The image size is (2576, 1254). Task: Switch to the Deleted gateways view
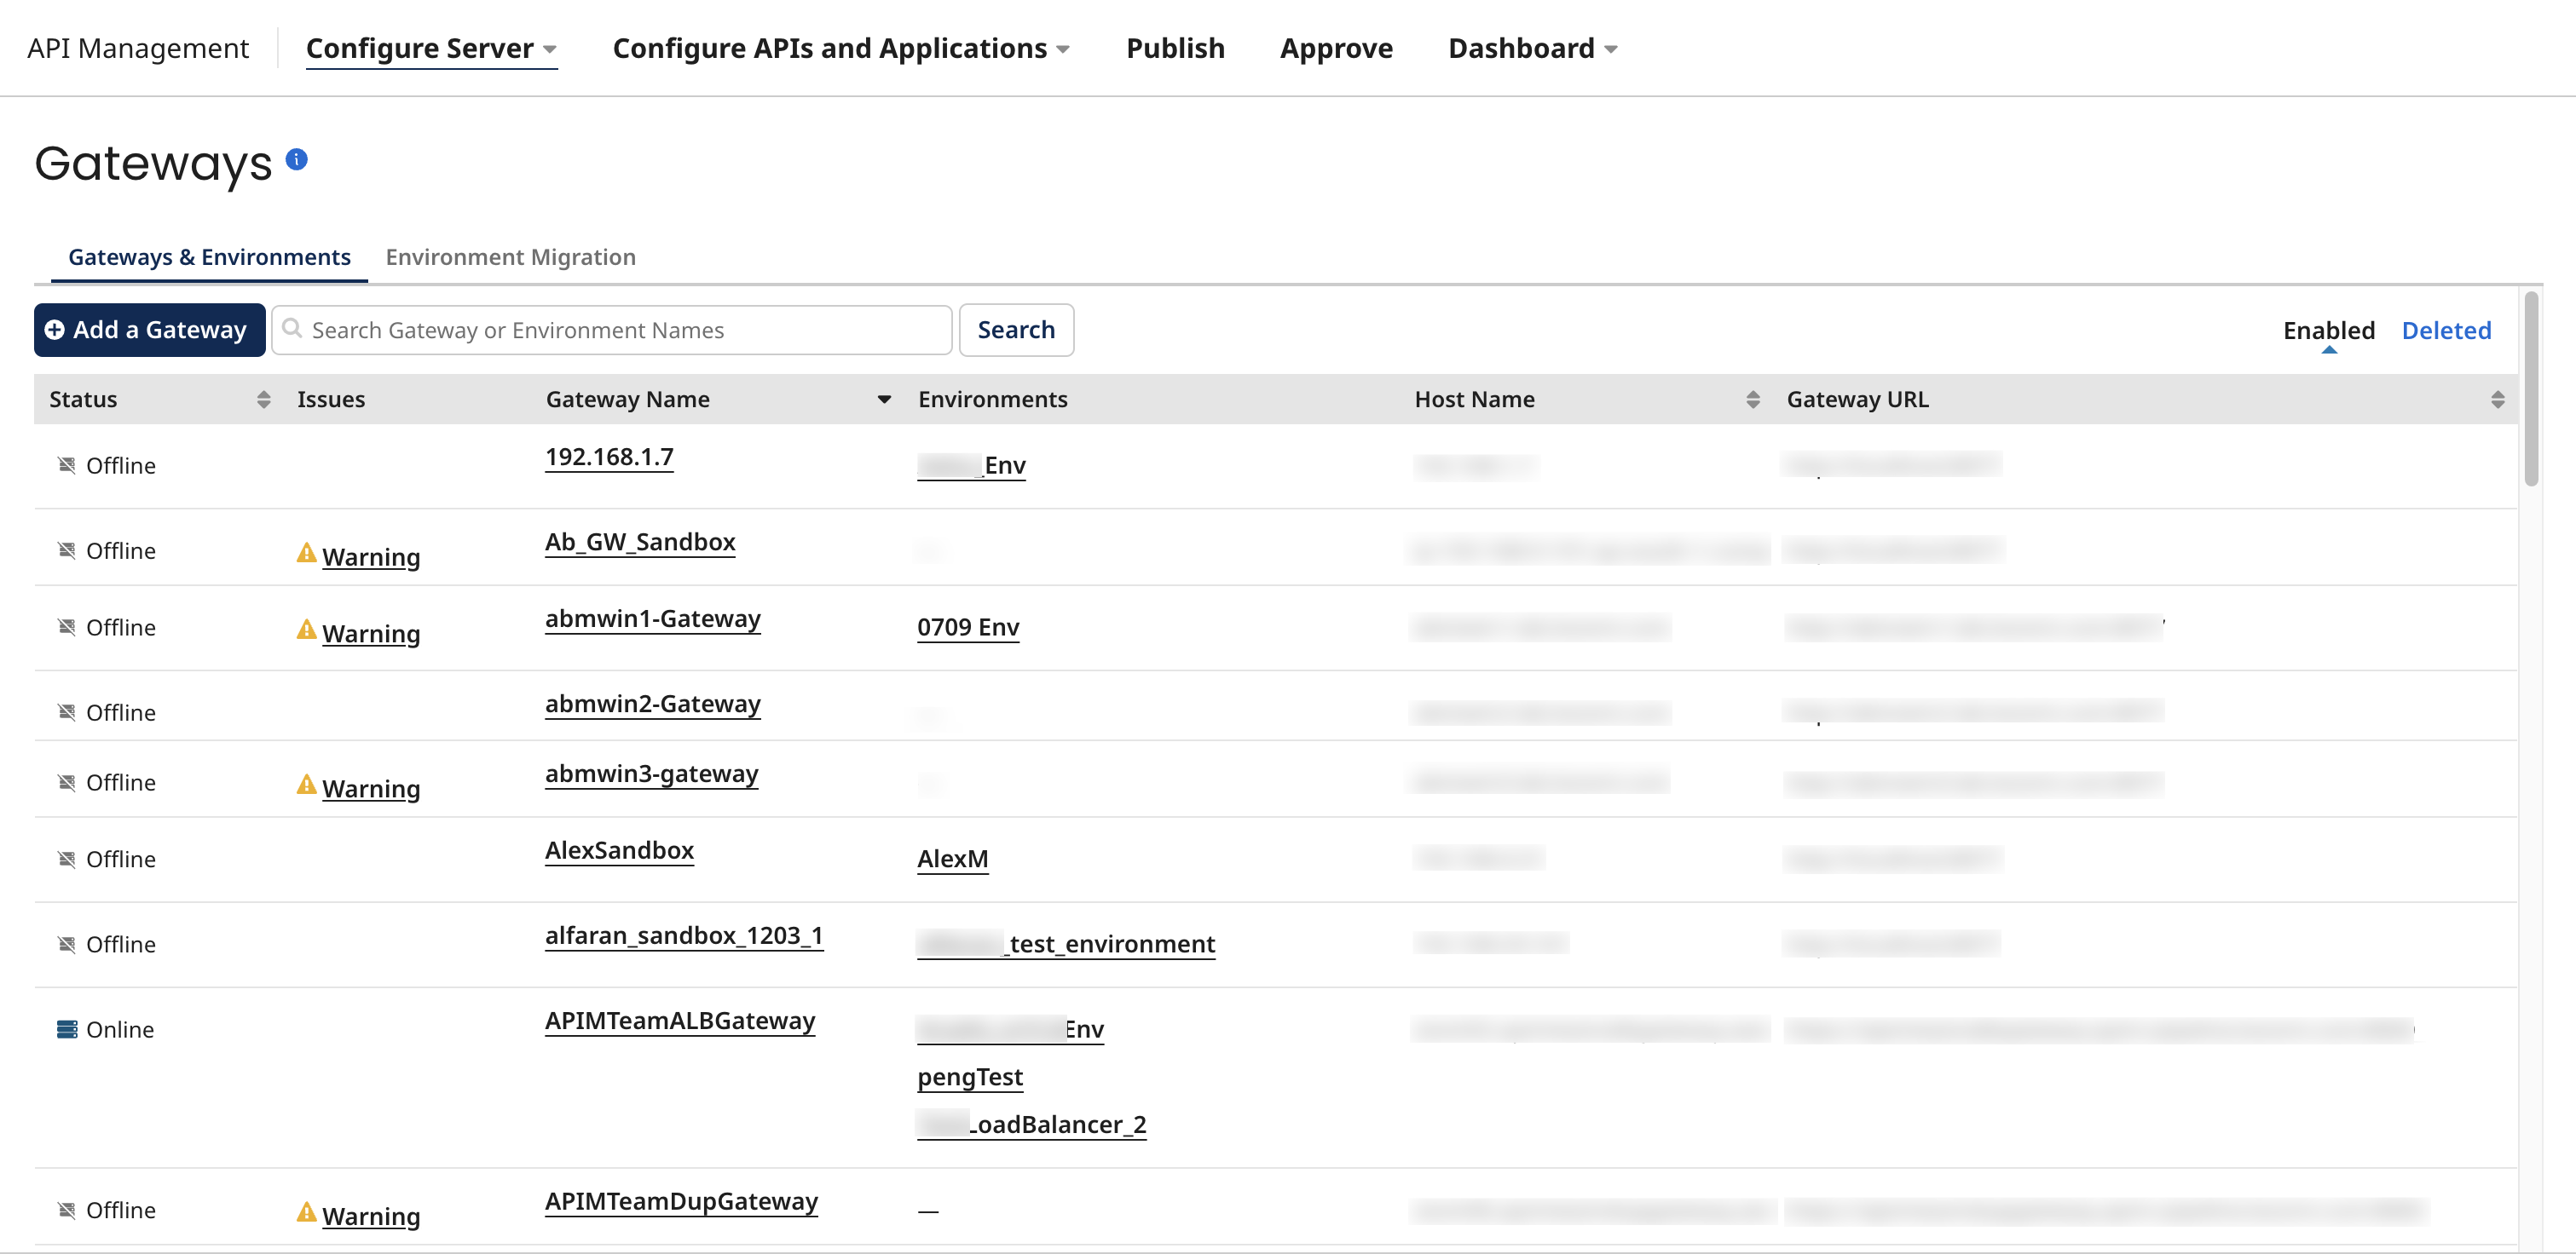[2446, 330]
